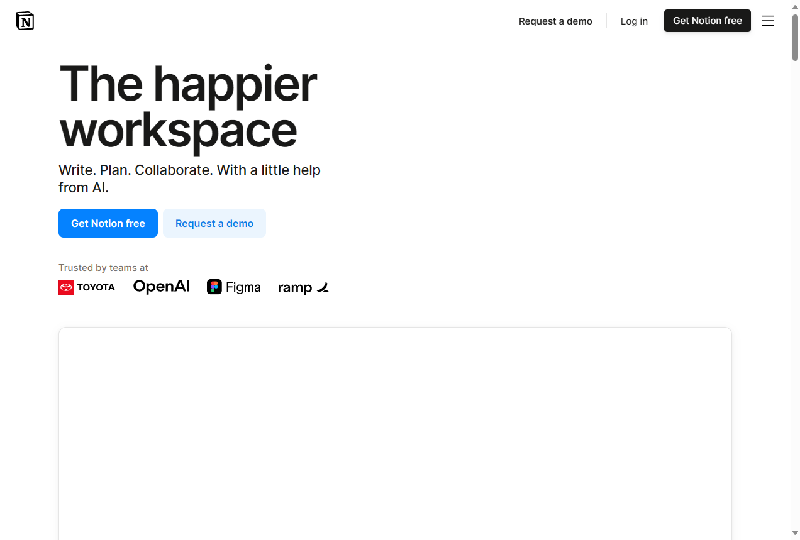Click 'The happier workspace' headline
800x540 pixels.
[187, 107]
